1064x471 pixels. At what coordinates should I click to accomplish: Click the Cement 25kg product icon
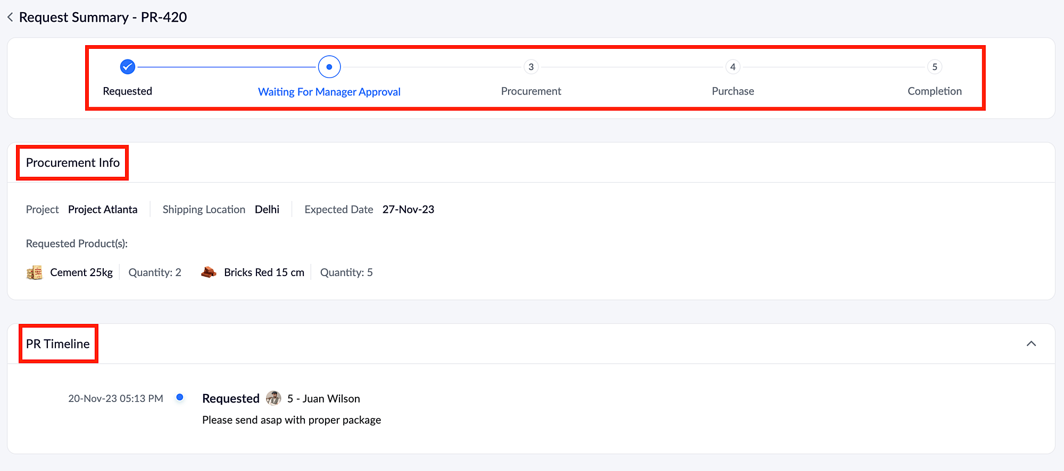click(35, 272)
